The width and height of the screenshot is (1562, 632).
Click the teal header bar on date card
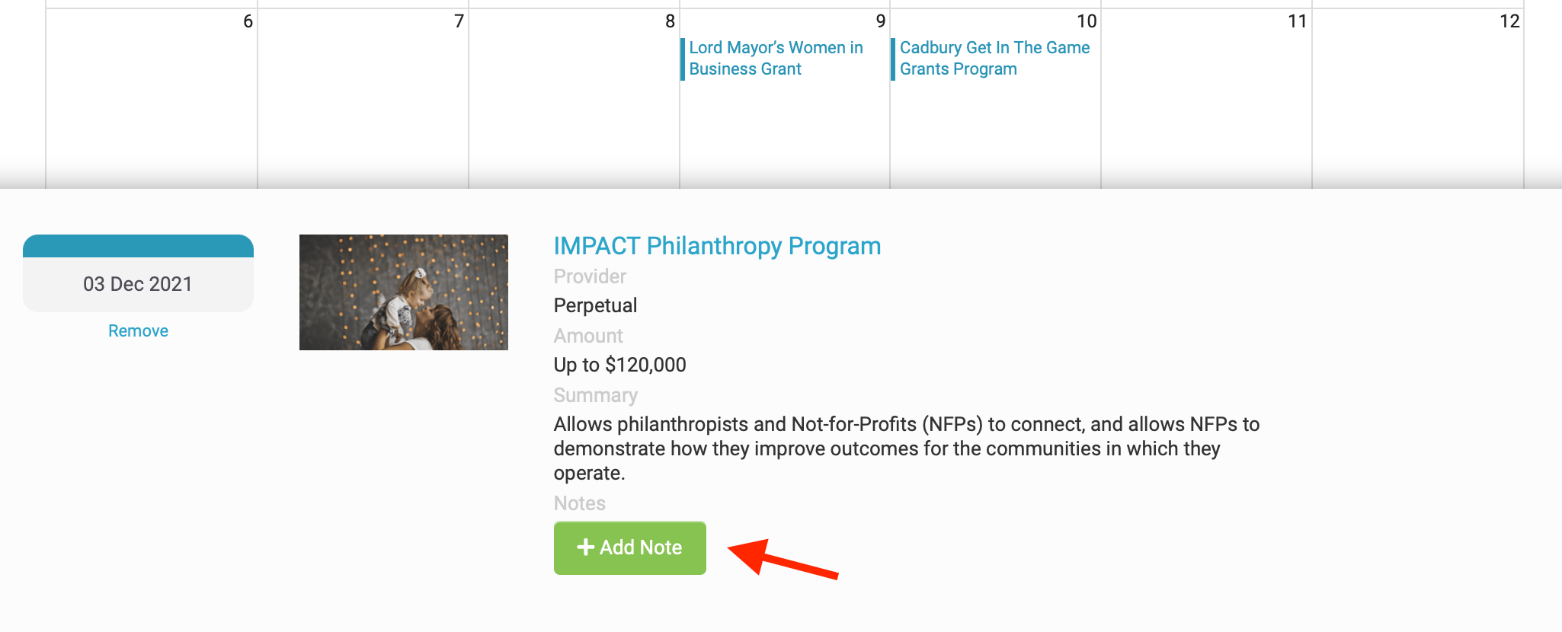138,246
